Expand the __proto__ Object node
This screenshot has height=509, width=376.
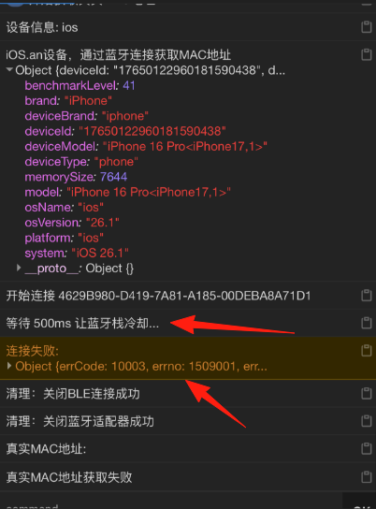point(19,268)
